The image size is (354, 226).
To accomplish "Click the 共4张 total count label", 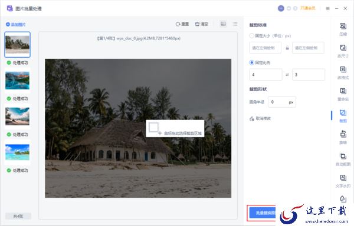I will click(18, 216).
